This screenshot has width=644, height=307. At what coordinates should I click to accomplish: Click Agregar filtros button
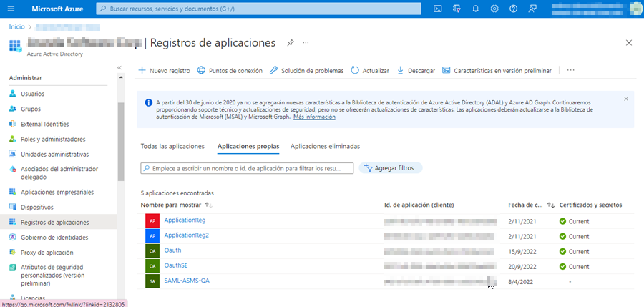pyautogui.click(x=390, y=167)
